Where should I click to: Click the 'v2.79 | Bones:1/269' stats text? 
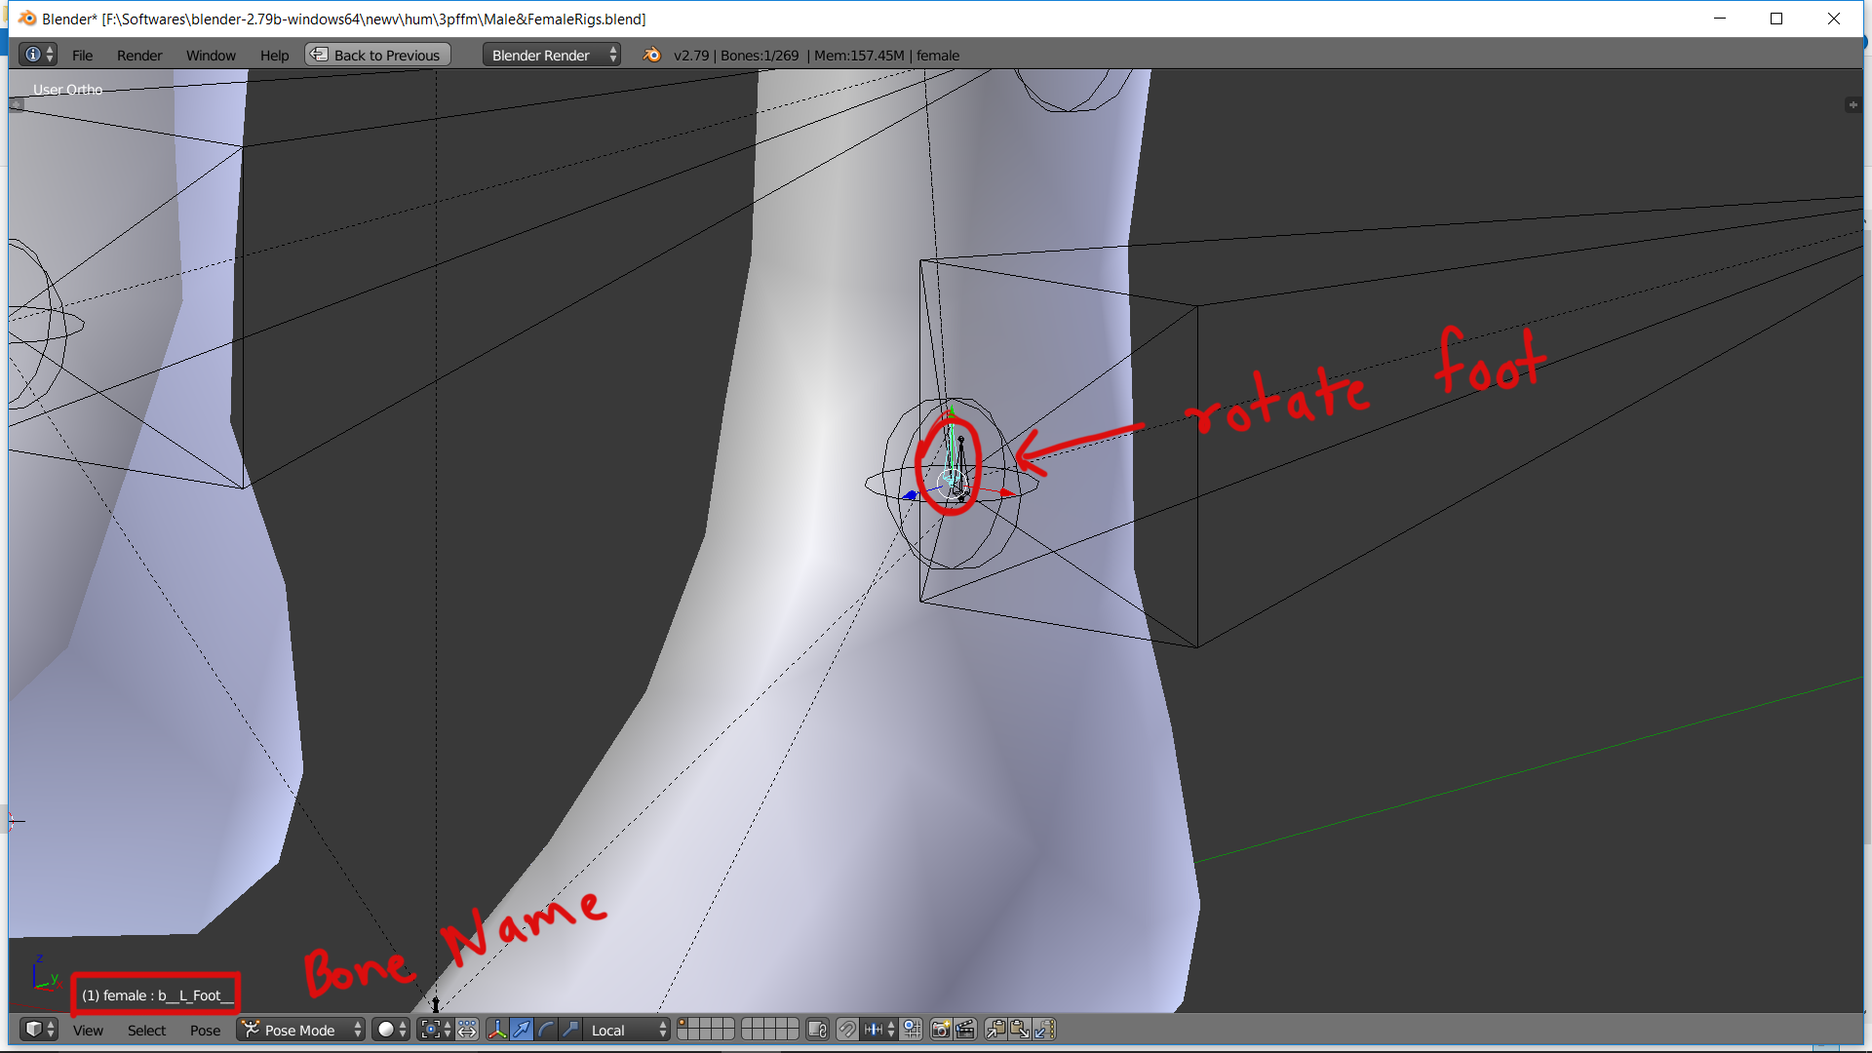pyautogui.click(x=736, y=56)
